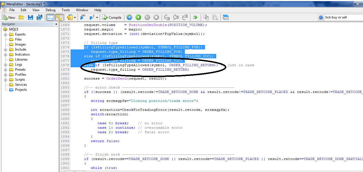This screenshot has height=172, width=363.
Task: Click the '// filling type' comment line
Action: click(x=101, y=43)
